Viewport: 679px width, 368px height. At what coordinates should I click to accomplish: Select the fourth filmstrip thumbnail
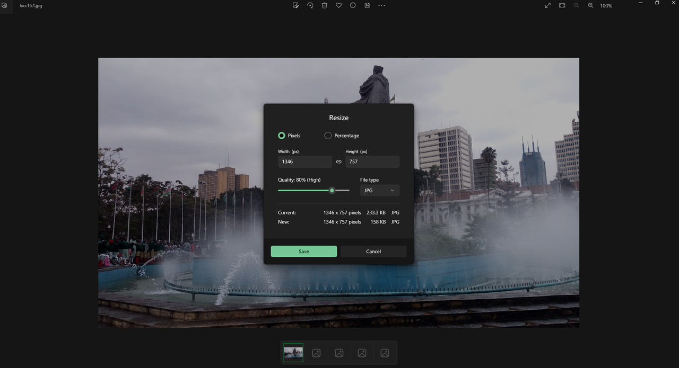tap(362, 353)
